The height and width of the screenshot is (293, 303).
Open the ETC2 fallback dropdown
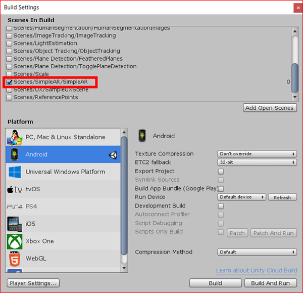point(257,162)
